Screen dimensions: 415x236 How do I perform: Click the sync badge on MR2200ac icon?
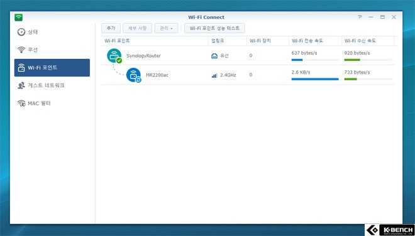(x=138, y=80)
